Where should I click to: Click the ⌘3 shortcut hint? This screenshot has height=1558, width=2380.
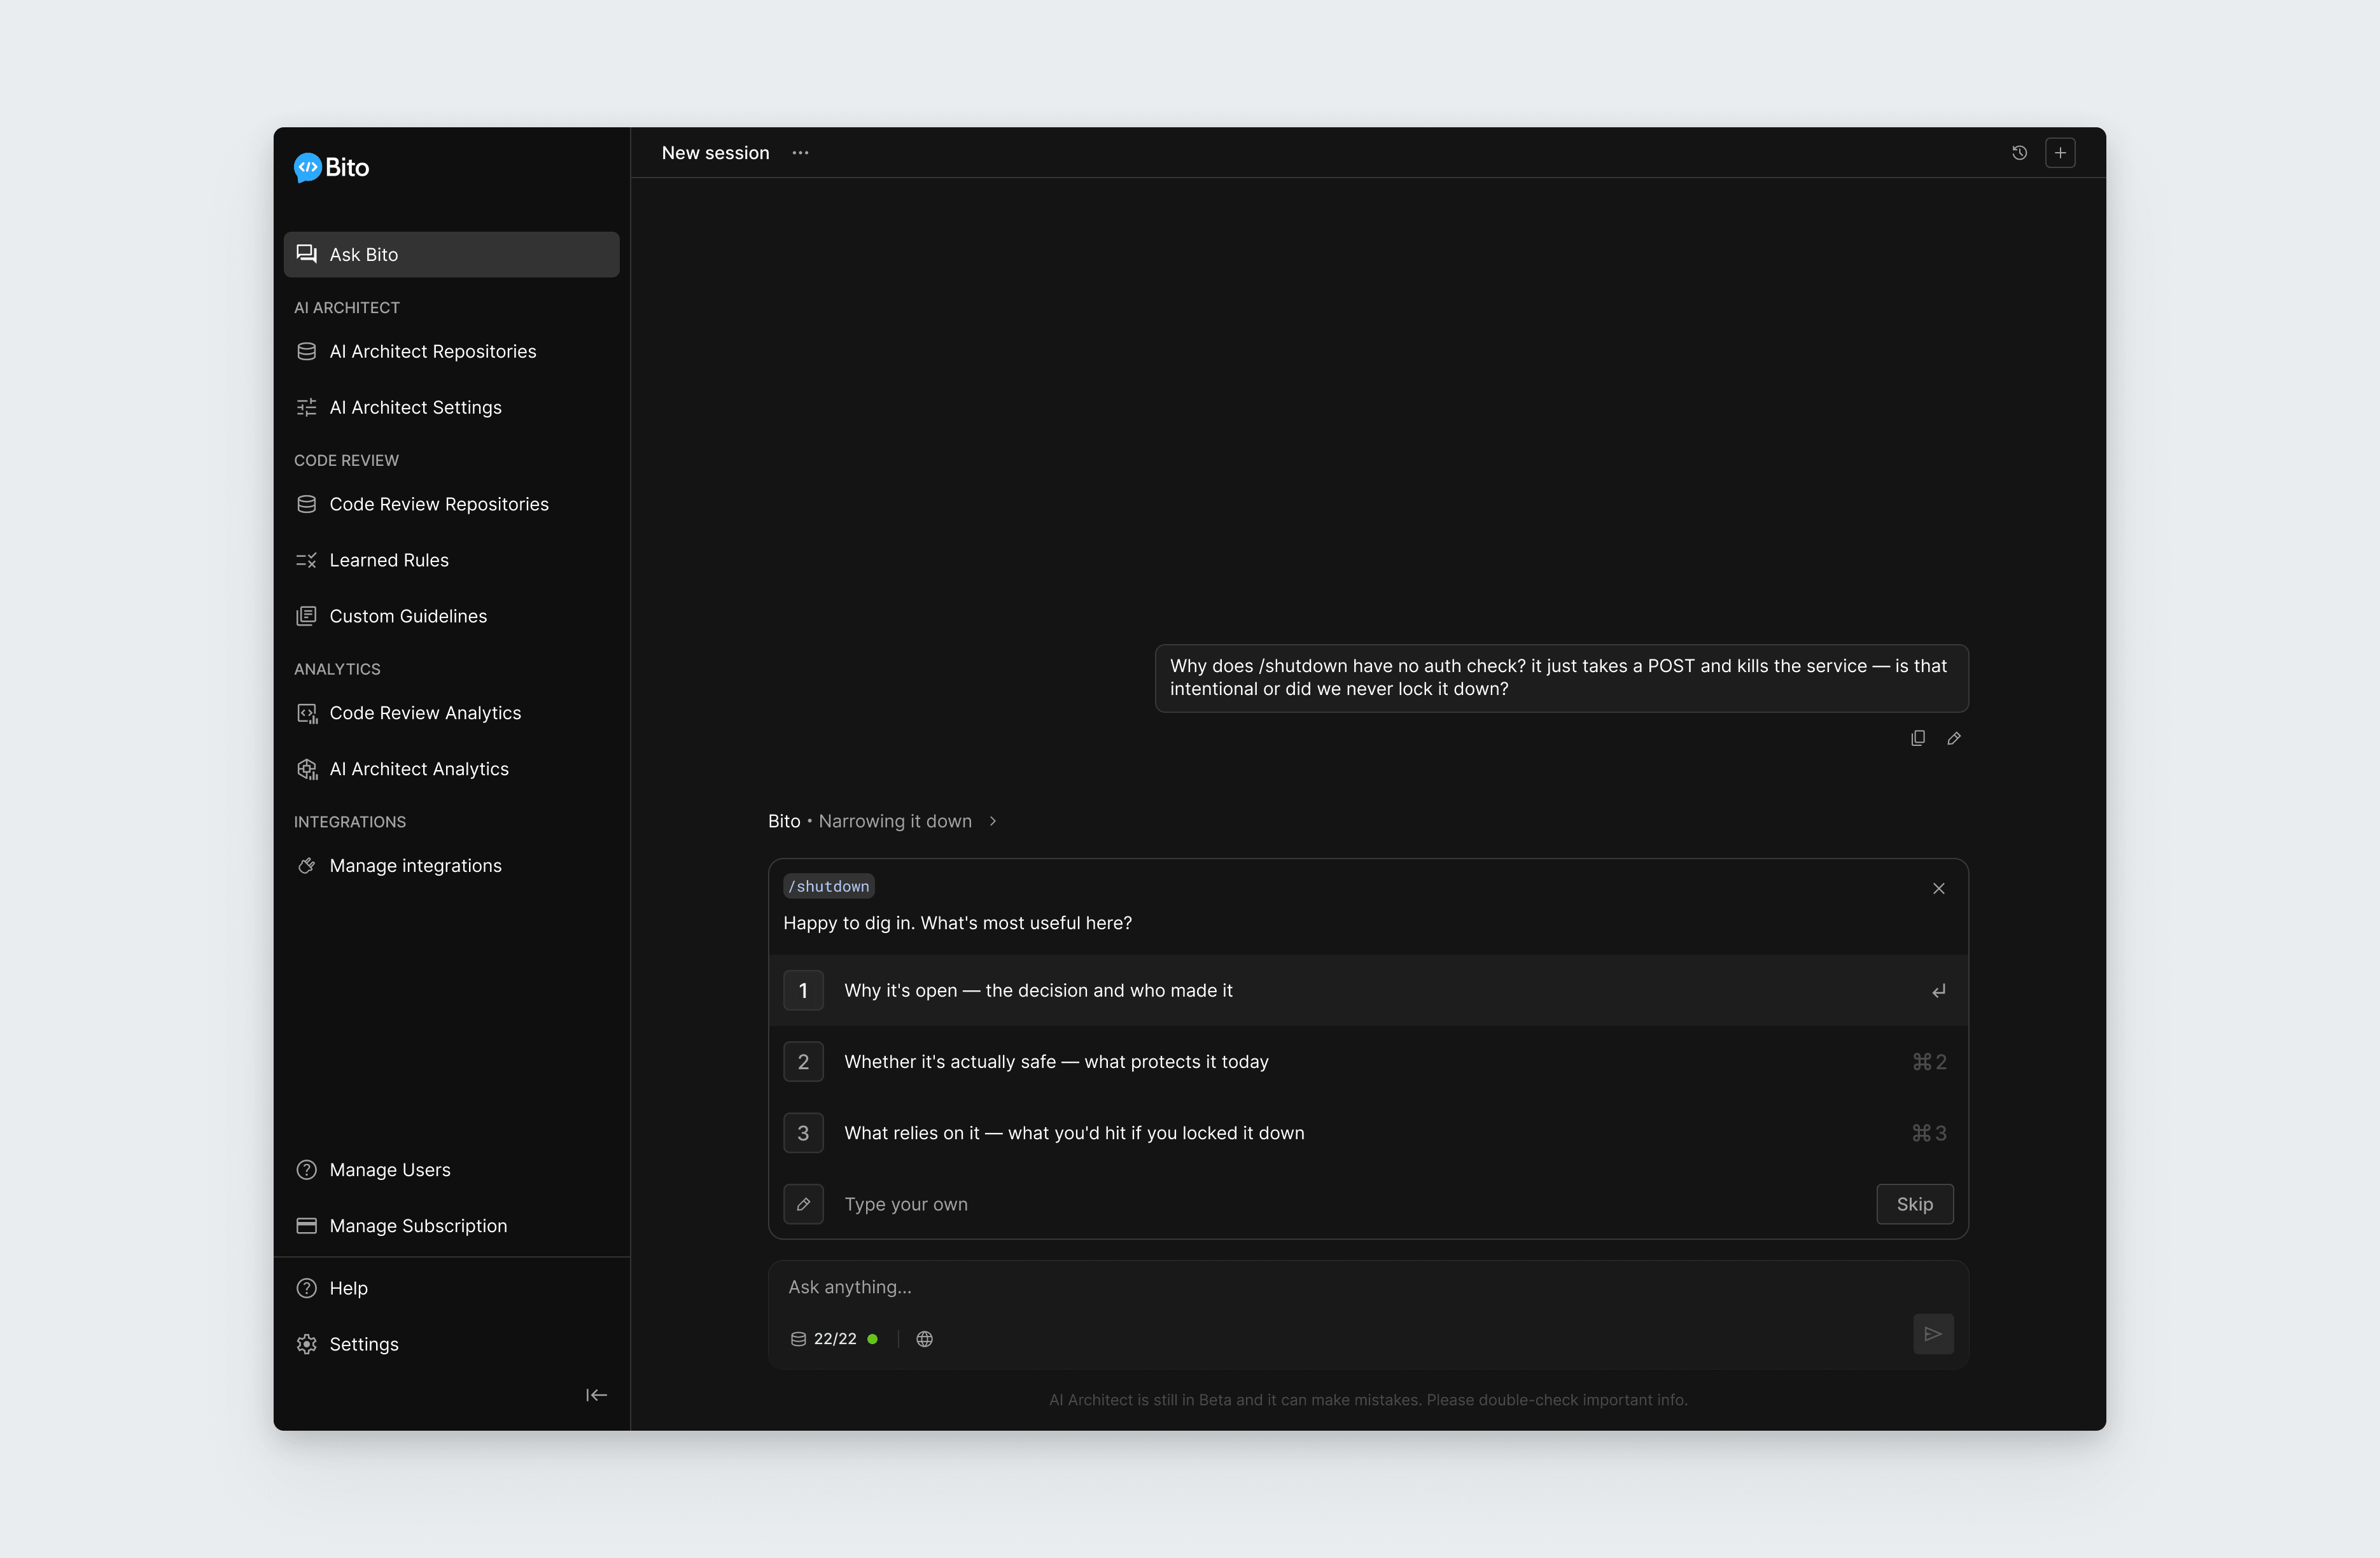pyautogui.click(x=1929, y=1133)
